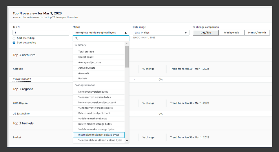This screenshot has width=279, height=152.
Task: Click the Top N input field
Action: click(x=41, y=33)
